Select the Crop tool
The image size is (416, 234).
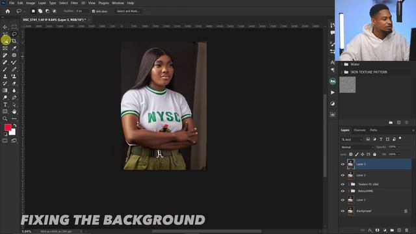click(x=14, y=41)
